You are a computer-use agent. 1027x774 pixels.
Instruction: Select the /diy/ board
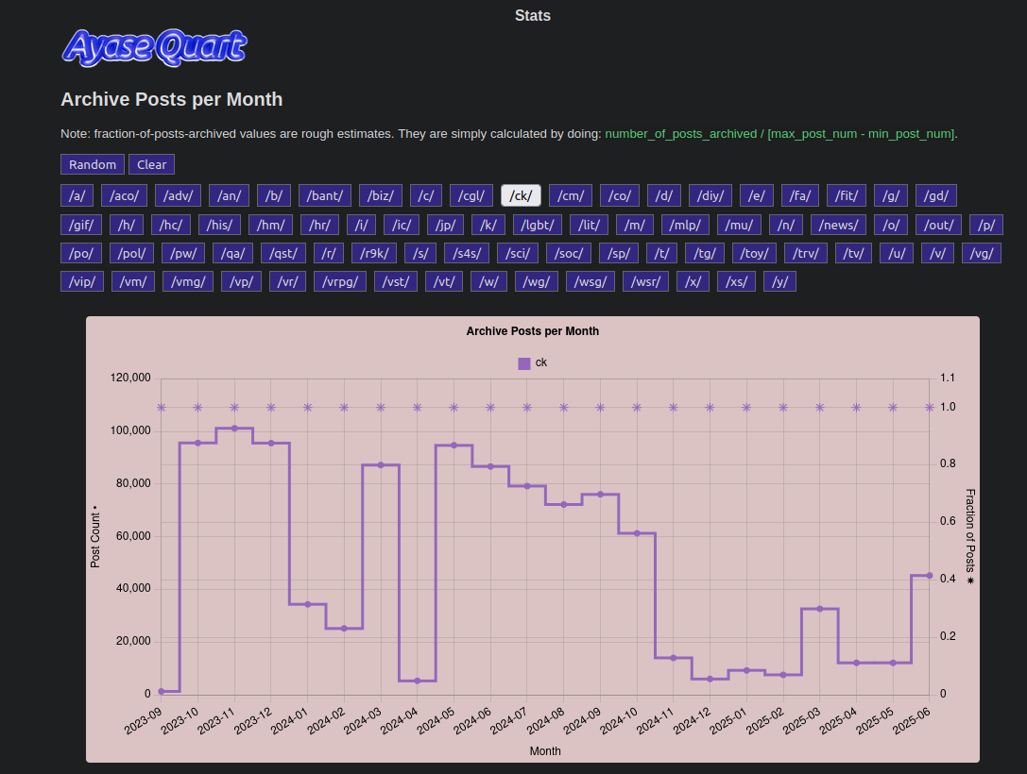710,195
